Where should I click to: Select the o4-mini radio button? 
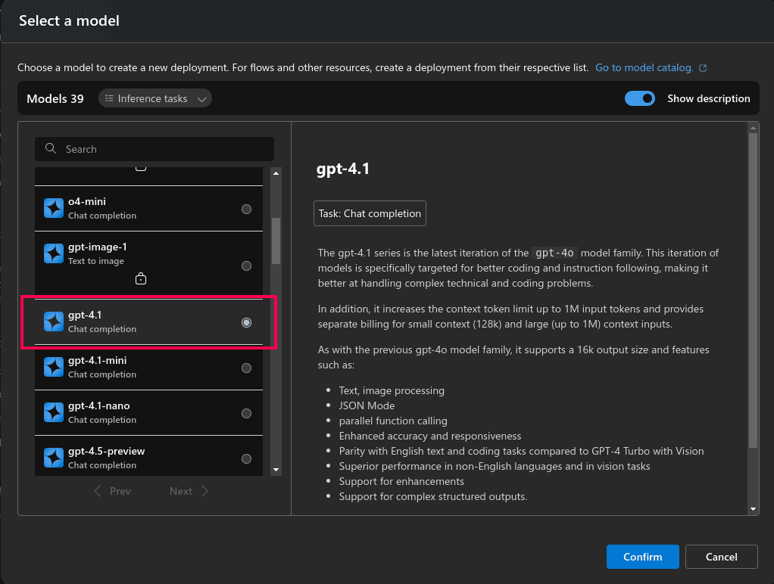click(246, 208)
